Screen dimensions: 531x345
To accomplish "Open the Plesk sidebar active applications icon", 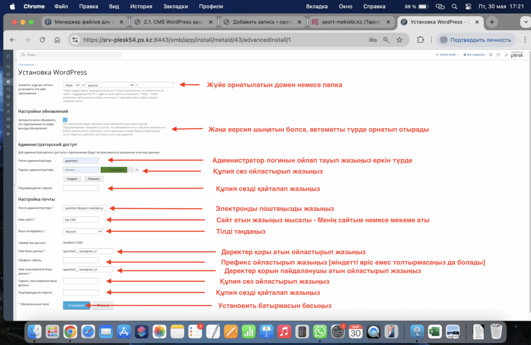I will click(8, 82).
